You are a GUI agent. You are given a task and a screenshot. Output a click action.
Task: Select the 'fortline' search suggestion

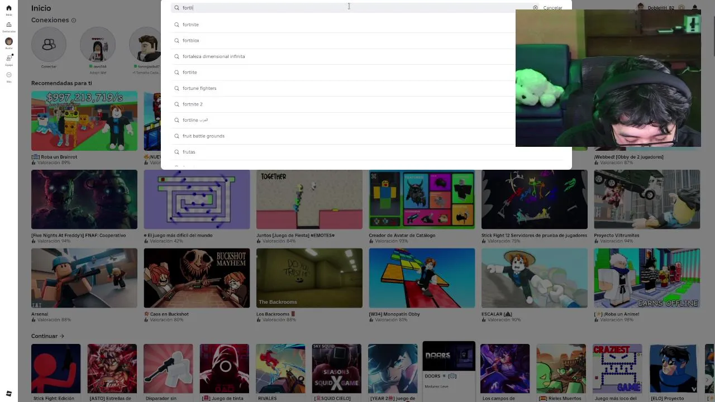(x=366, y=120)
